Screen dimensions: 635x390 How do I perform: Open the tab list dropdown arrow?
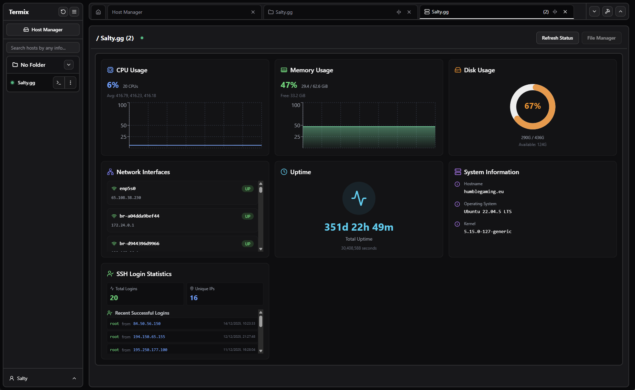coord(594,12)
